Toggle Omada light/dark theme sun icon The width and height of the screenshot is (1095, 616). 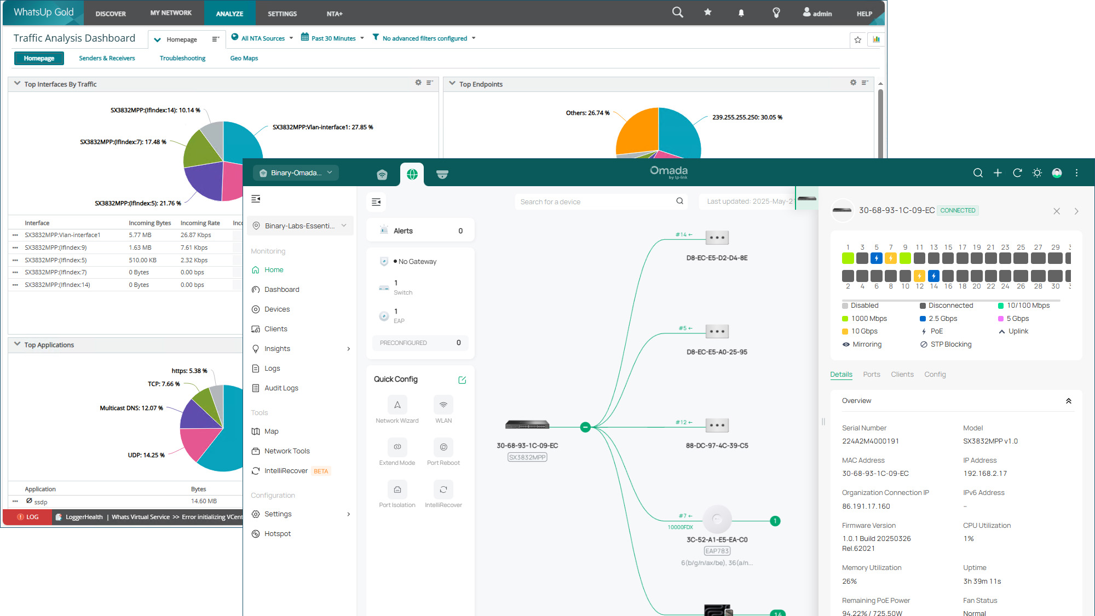(x=1037, y=173)
